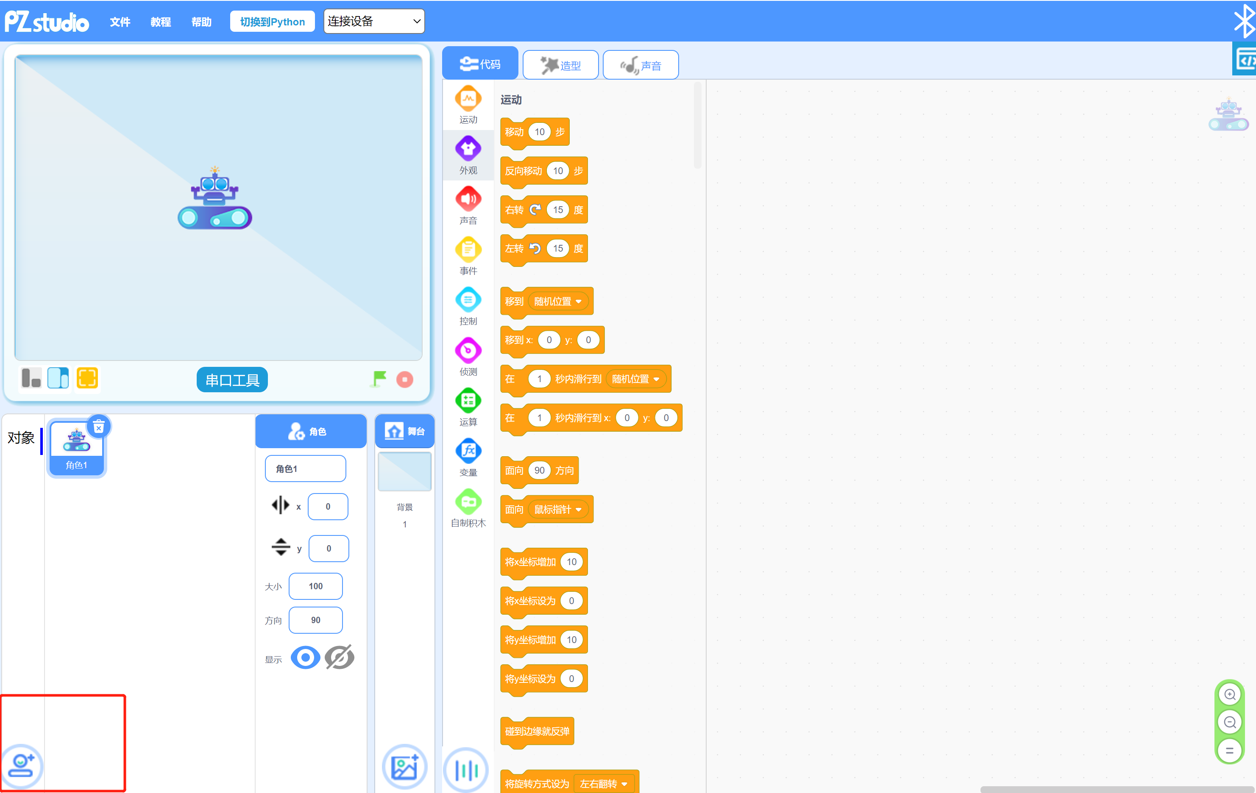This screenshot has width=1256, height=793.
Task: Click the 15 value in 右转 block
Action: (x=557, y=210)
